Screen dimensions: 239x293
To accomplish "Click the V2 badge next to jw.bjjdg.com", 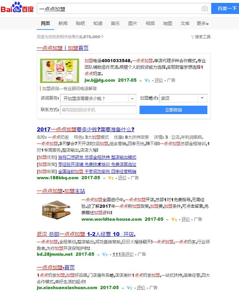I will (147, 80).
